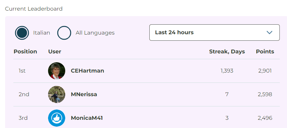The height and width of the screenshot is (128, 287).
Task: Click MNerissa's profile photo
Action: click(57, 94)
